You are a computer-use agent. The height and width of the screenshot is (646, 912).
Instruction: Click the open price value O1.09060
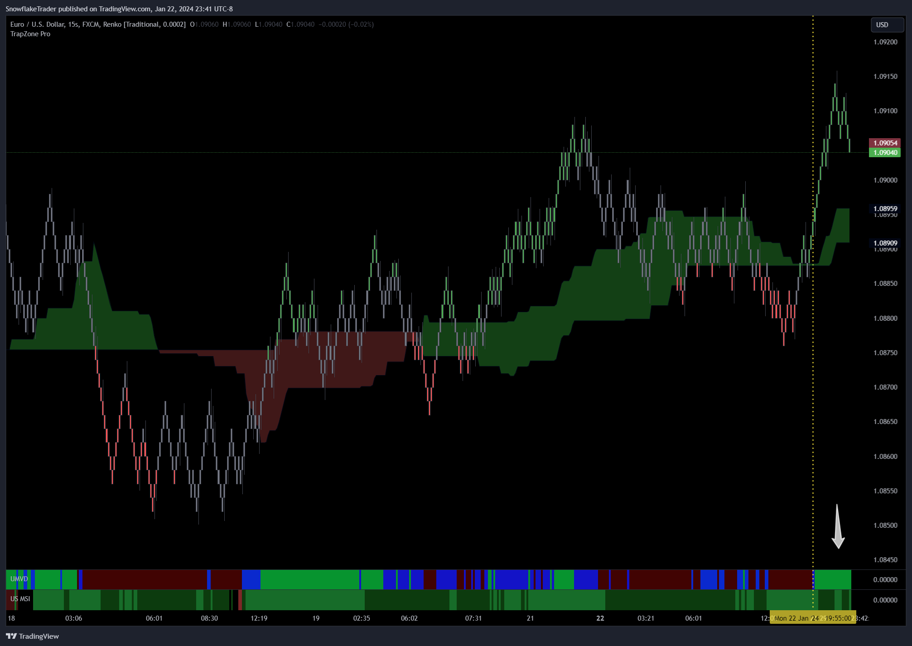point(204,24)
